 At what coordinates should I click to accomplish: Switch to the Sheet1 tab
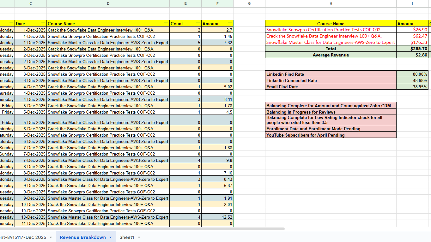click(127, 237)
